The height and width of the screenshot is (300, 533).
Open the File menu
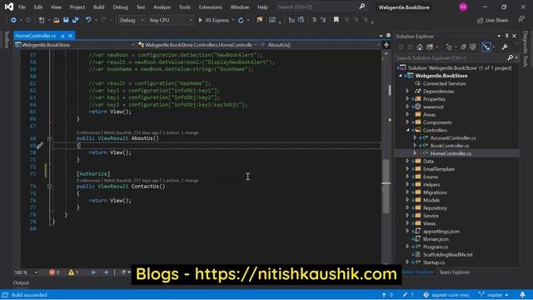(x=22, y=7)
